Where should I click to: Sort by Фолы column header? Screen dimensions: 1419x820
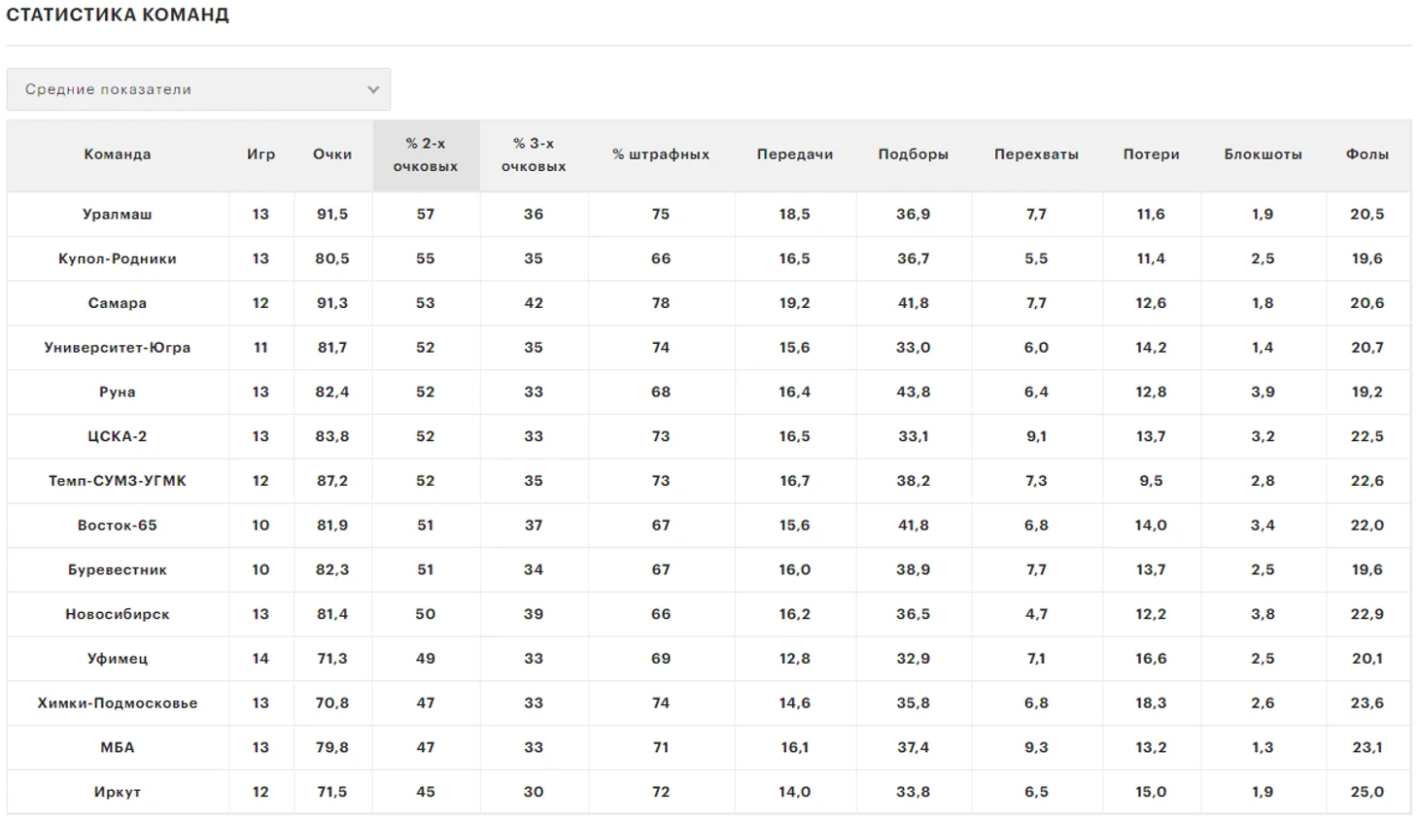pos(1367,154)
